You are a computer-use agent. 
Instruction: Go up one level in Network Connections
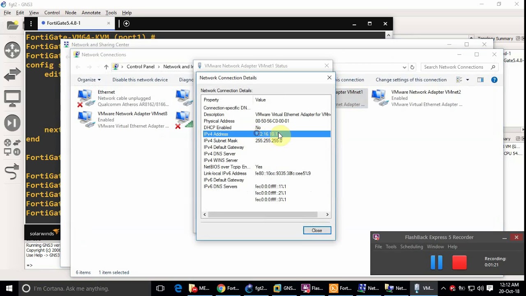click(106, 67)
